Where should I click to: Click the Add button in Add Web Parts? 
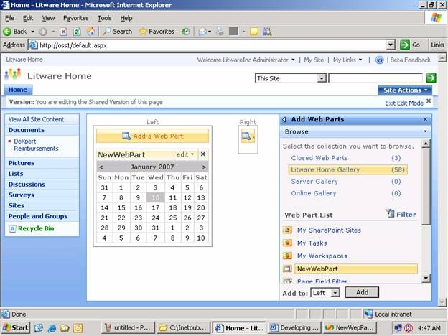point(362,292)
